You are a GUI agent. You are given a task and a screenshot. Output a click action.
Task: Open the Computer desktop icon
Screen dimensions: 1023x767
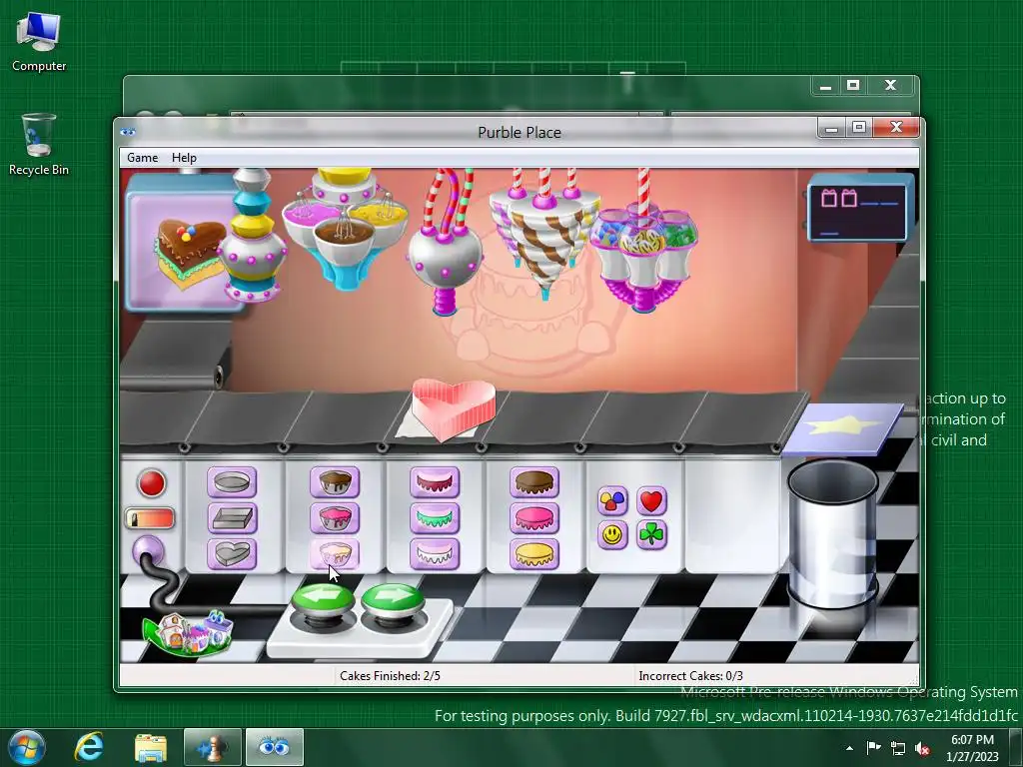(x=39, y=42)
